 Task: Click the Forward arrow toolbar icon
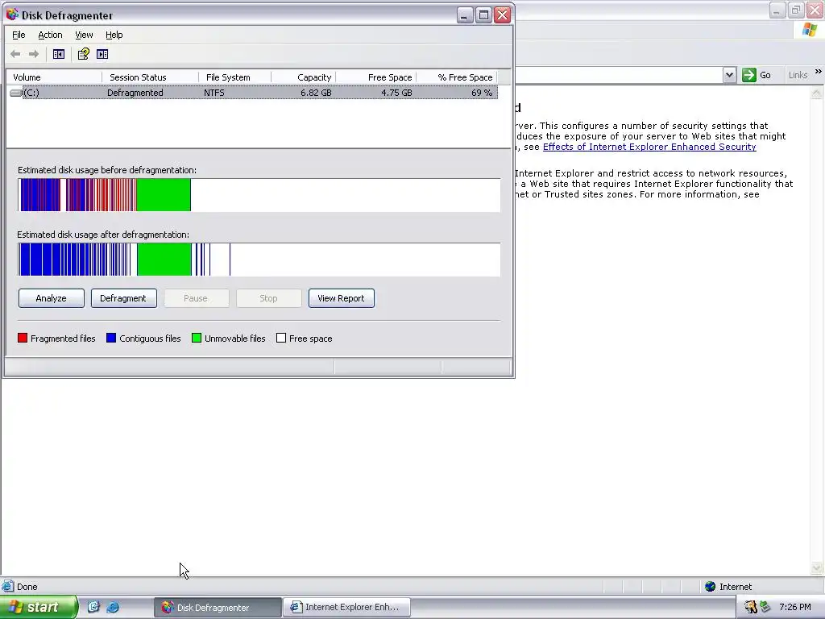point(34,54)
